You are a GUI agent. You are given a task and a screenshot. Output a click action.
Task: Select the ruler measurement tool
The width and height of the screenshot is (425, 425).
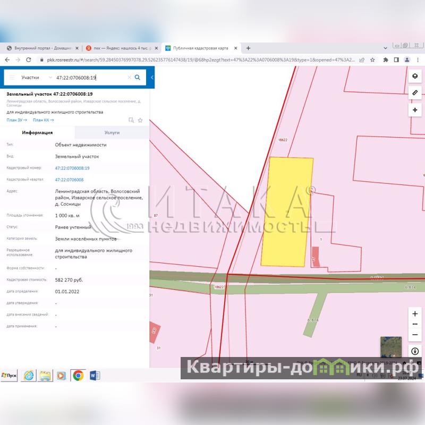pyautogui.click(x=415, y=93)
